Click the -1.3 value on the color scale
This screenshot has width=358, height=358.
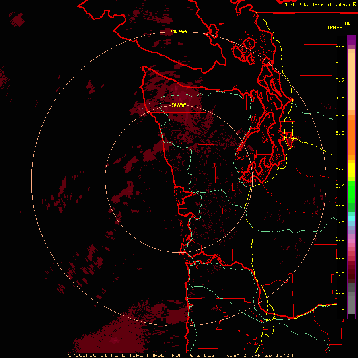point(339,292)
